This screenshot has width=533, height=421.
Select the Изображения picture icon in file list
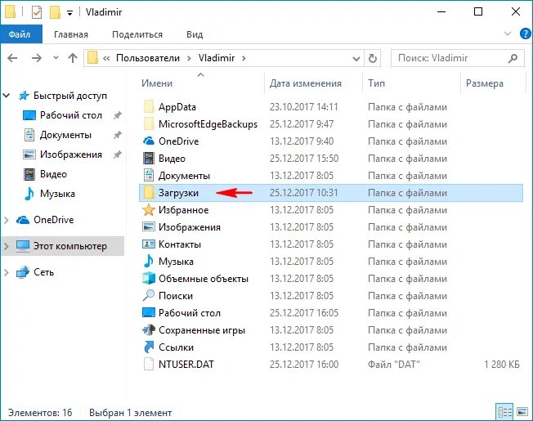[149, 226]
